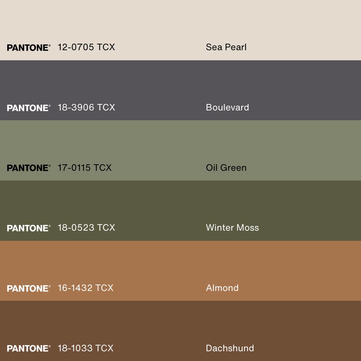Image resolution: width=361 pixels, height=361 pixels.
Task: Select the 16-1432 TCX color code
Action: coord(86,288)
